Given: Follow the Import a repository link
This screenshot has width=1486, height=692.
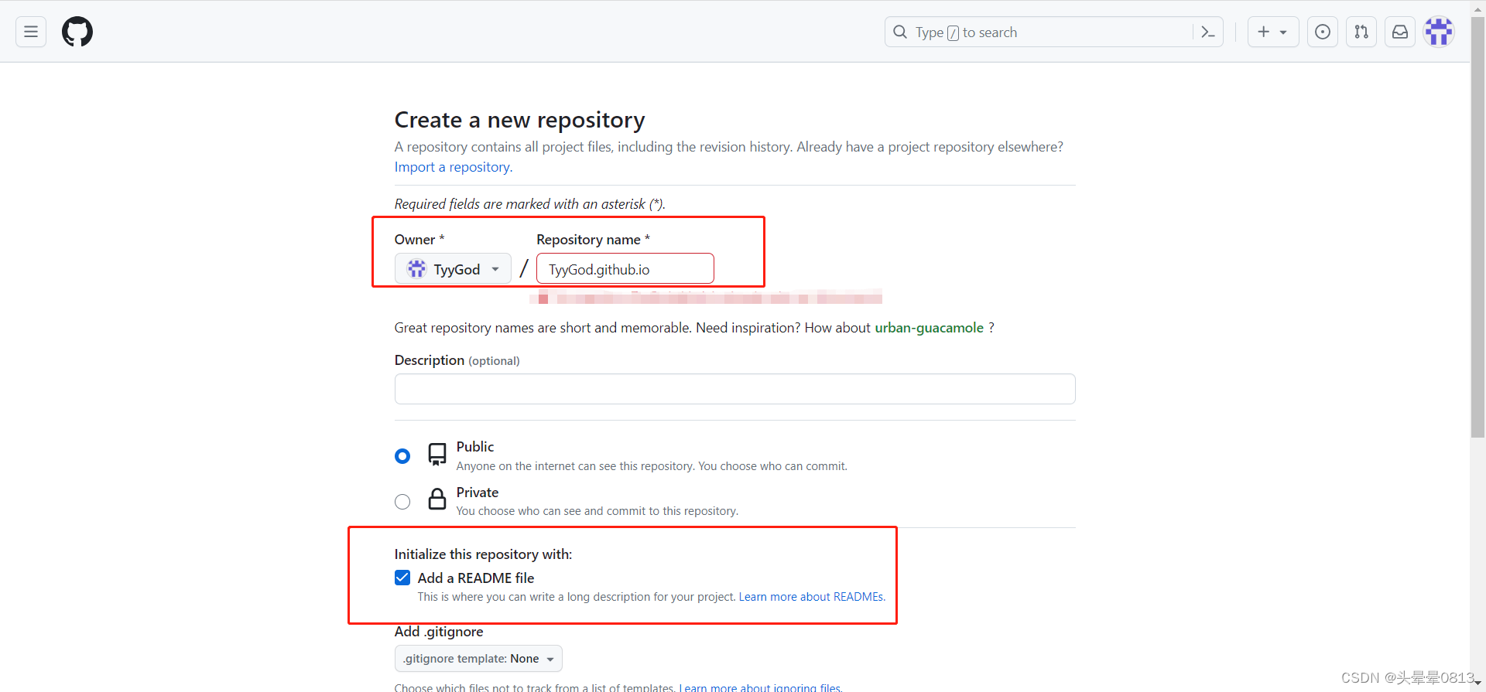Looking at the screenshot, I should 454,167.
